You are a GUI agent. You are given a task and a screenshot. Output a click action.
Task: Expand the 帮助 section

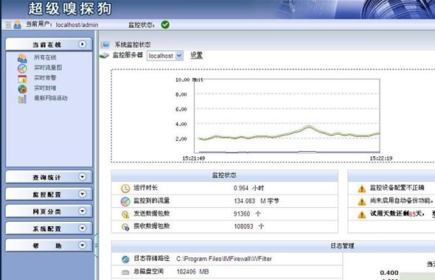tap(49, 245)
